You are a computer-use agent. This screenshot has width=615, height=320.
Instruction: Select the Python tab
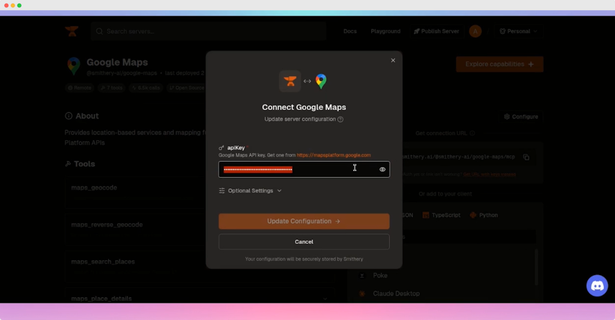pyautogui.click(x=484, y=215)
